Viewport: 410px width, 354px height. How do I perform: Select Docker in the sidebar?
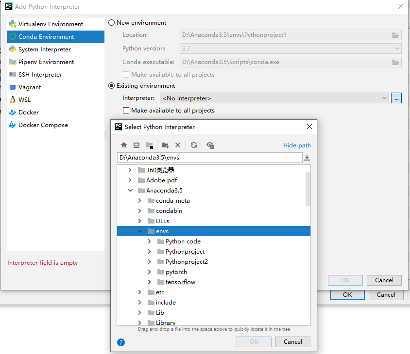55,113
